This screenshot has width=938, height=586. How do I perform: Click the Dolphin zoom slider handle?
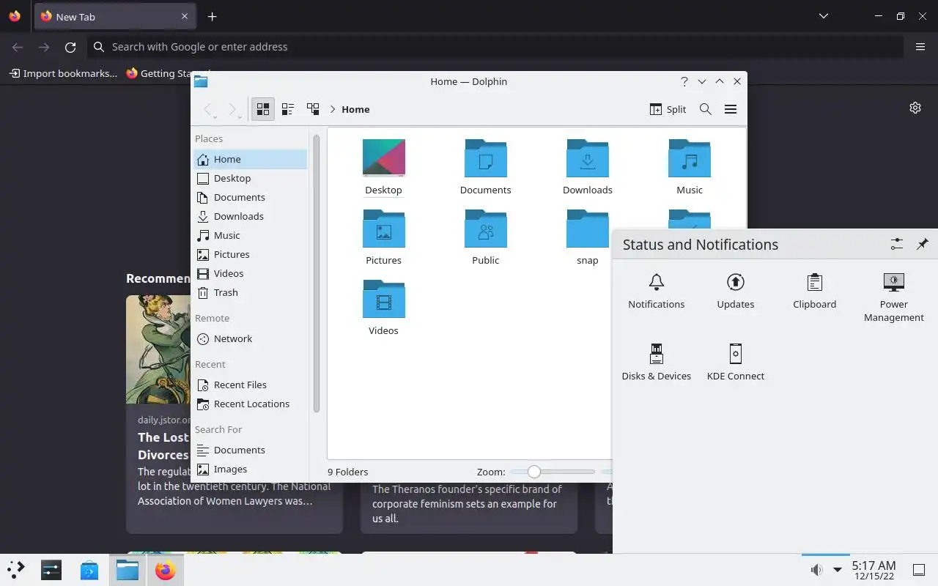tap(534, 472)
